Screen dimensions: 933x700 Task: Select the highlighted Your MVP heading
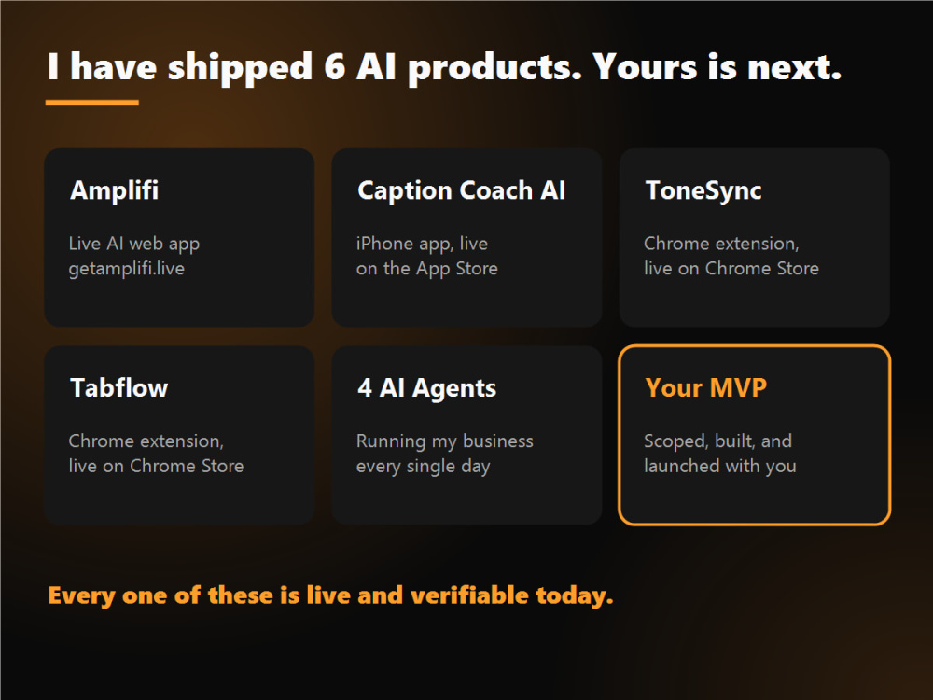click(705, 387)
